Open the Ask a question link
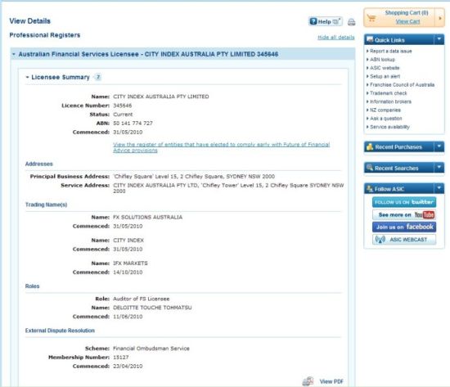This screenshot has width=450, height=387. click(385, 119)
